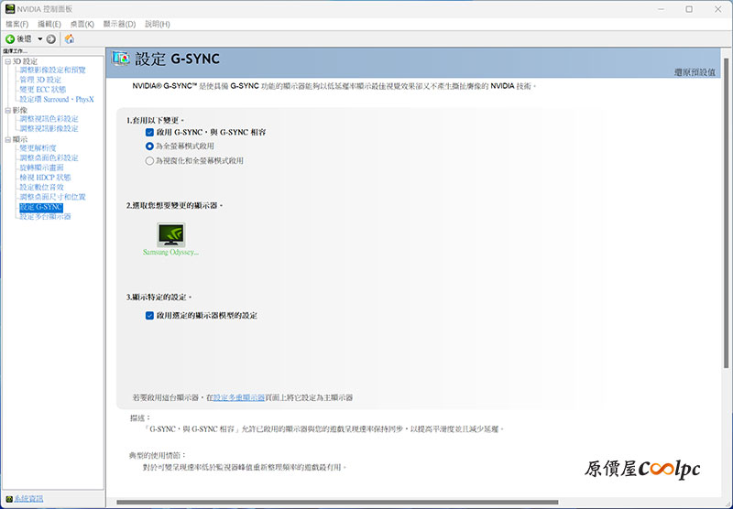Select highlighted 設定 G-SYNC tree item
Viewport: 733px width, 509px height.
[41, 207]
